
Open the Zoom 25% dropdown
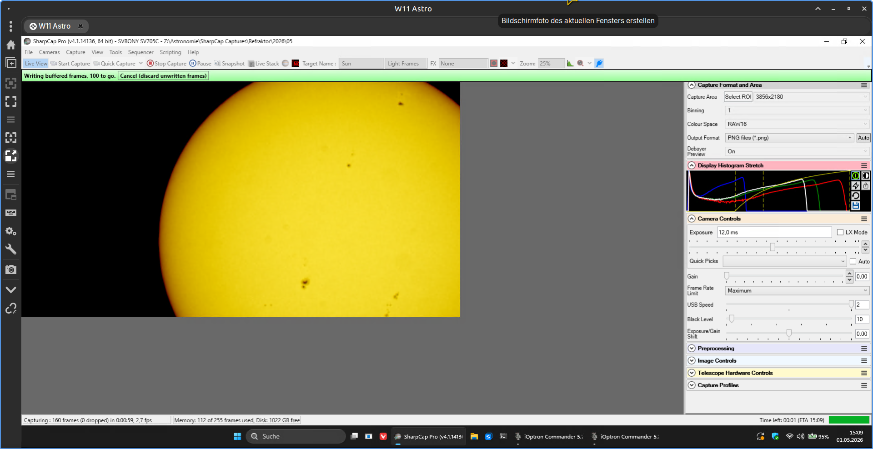pyautogui.click(x=551, y=64)
